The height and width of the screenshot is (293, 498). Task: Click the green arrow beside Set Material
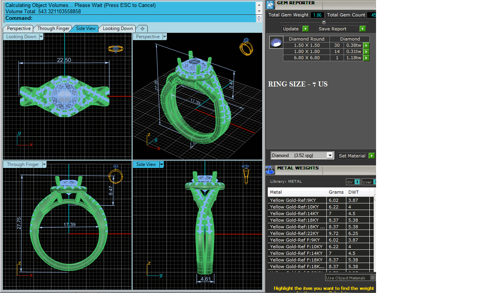(371, 156)
